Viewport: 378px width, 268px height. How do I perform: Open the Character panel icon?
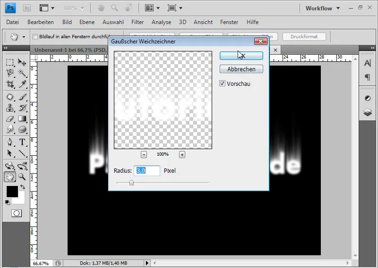368,63
